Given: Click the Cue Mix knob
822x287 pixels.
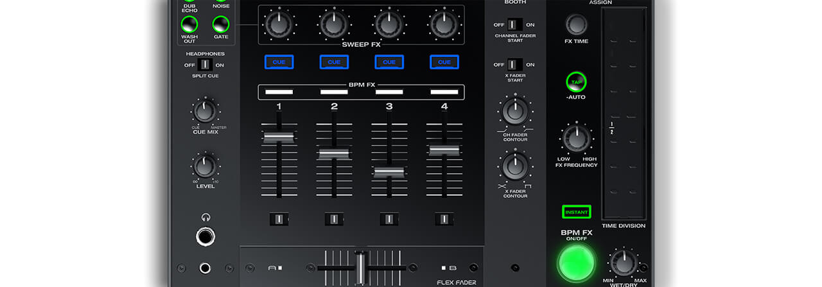Looking at the screenshot, I should 204,112.
